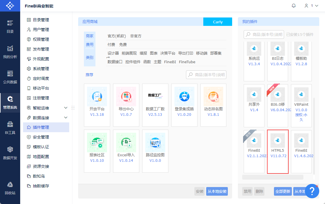Select the FineBI V1.4.6 installed plugin
Viewport: 325px width, 204px height.
click(301, 151)
